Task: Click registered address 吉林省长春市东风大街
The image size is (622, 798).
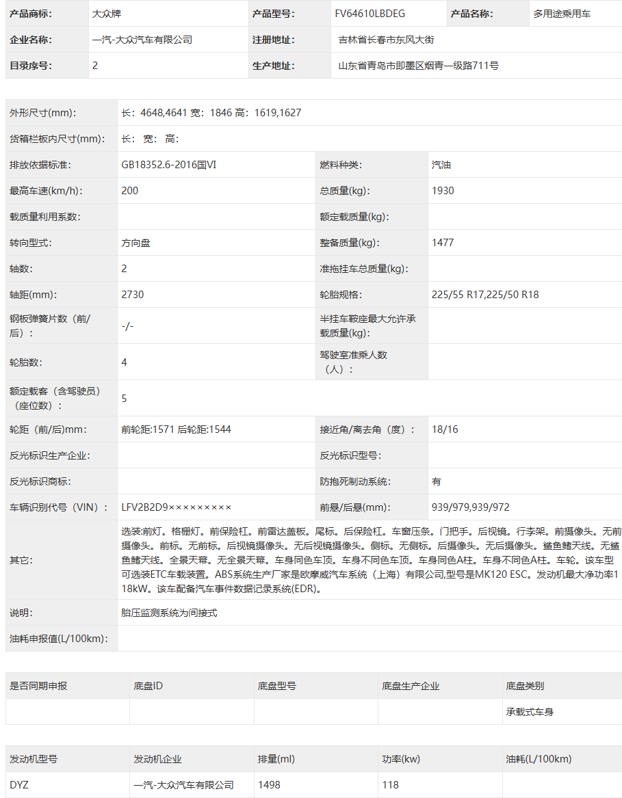Action: click(386, 40)
